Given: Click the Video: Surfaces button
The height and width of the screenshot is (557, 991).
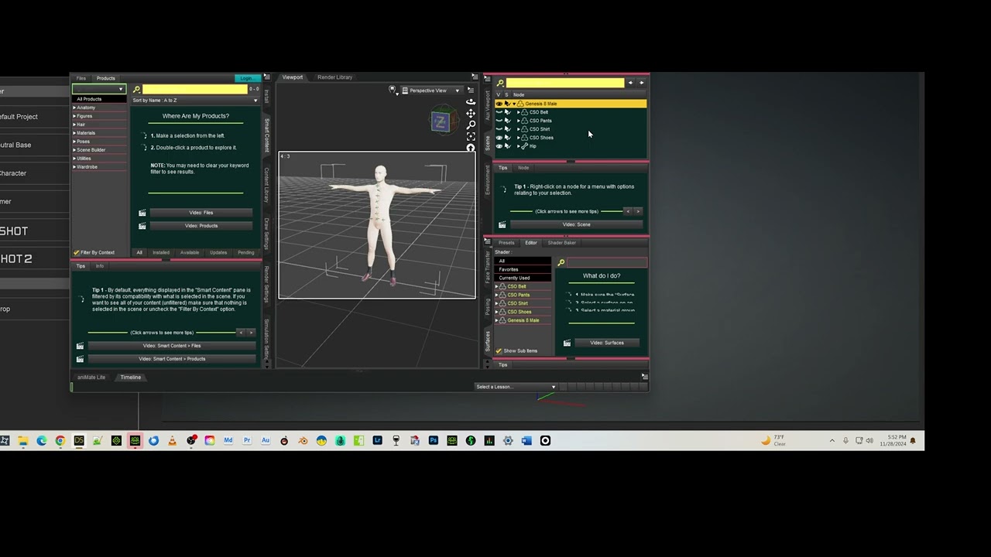Looking at the screenshot, I should (607, 343).
